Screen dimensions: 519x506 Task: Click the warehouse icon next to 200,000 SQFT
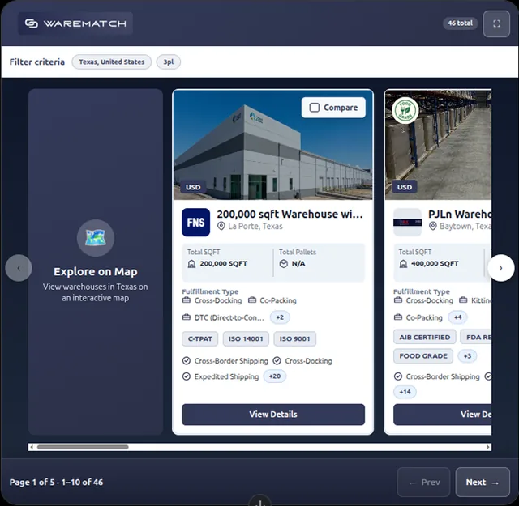coord(191,264)
